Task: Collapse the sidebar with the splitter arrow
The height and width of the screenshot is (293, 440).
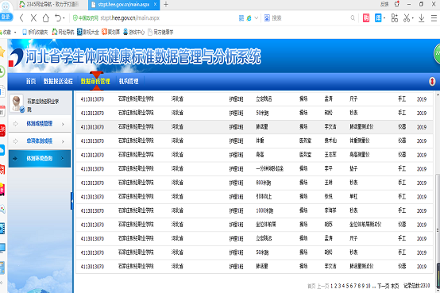Action: coord(71,201)
